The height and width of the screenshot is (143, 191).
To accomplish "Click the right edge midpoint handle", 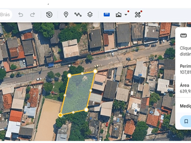I will coord(91,91).
